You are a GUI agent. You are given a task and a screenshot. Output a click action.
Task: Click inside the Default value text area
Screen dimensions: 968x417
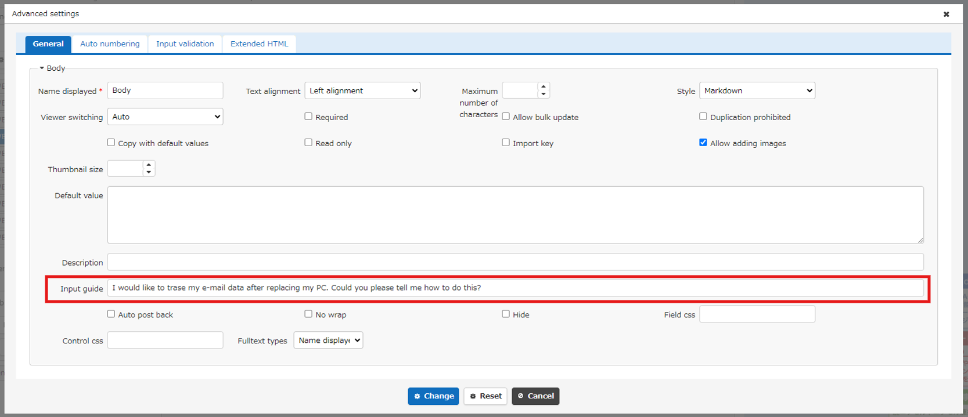(x=515, y=215)
